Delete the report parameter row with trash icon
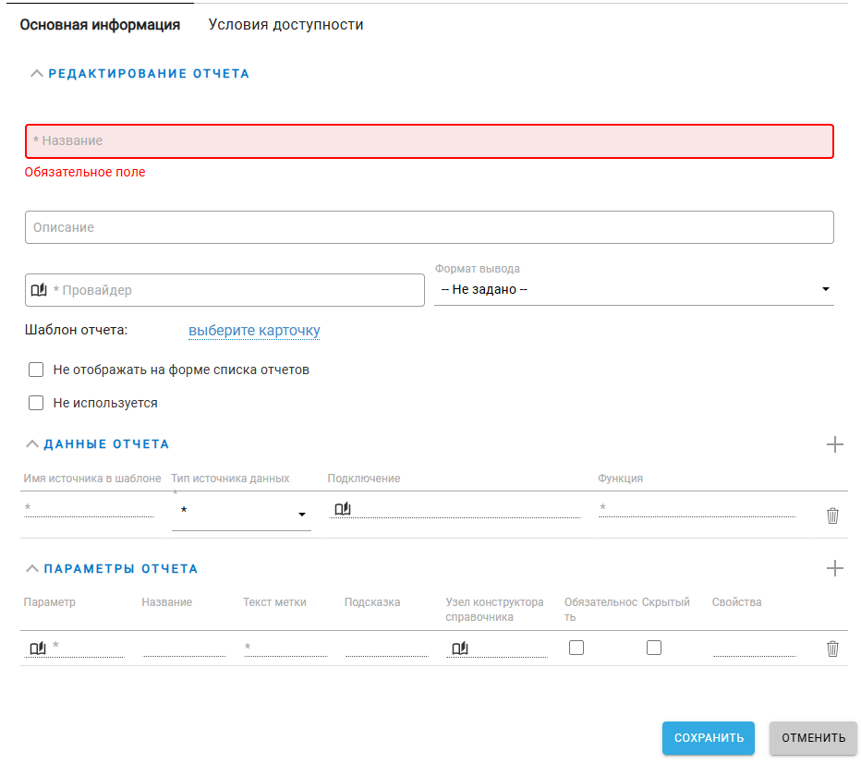 832,649
